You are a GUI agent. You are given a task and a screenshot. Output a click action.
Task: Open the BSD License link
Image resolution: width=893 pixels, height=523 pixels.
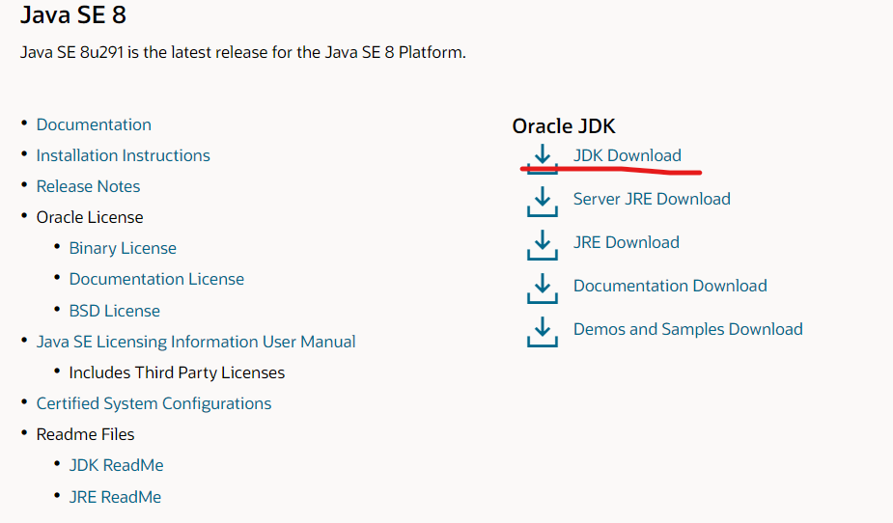coord(115,311)
